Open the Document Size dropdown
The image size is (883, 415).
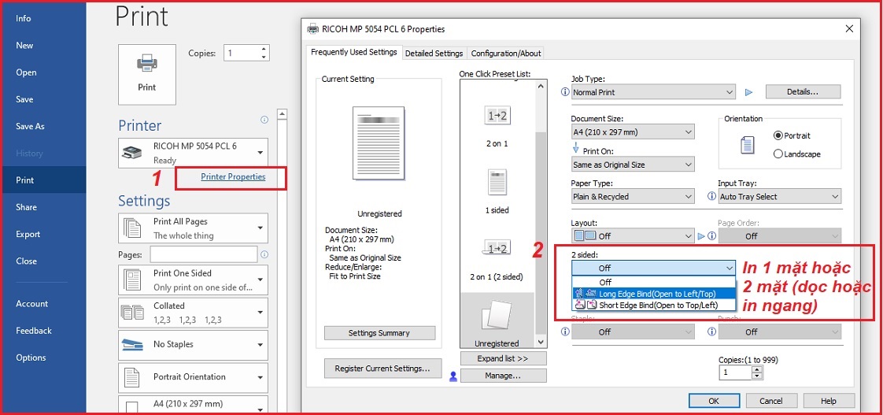(633, 132)
